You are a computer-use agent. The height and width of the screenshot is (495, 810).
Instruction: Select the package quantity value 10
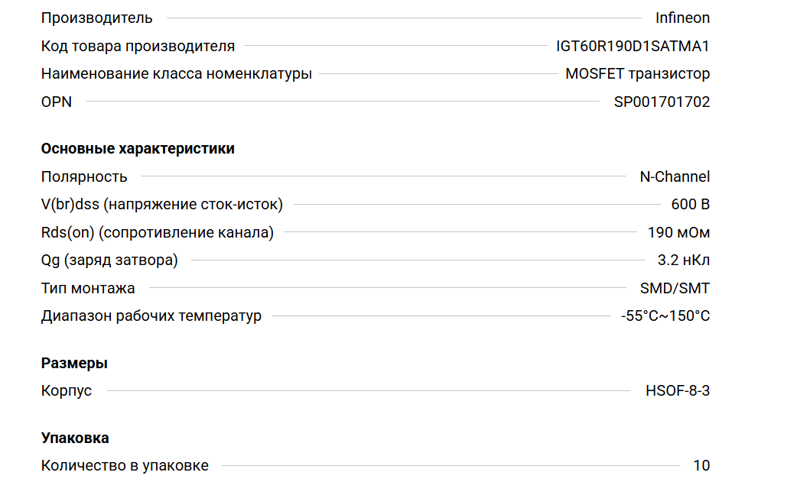701,466
